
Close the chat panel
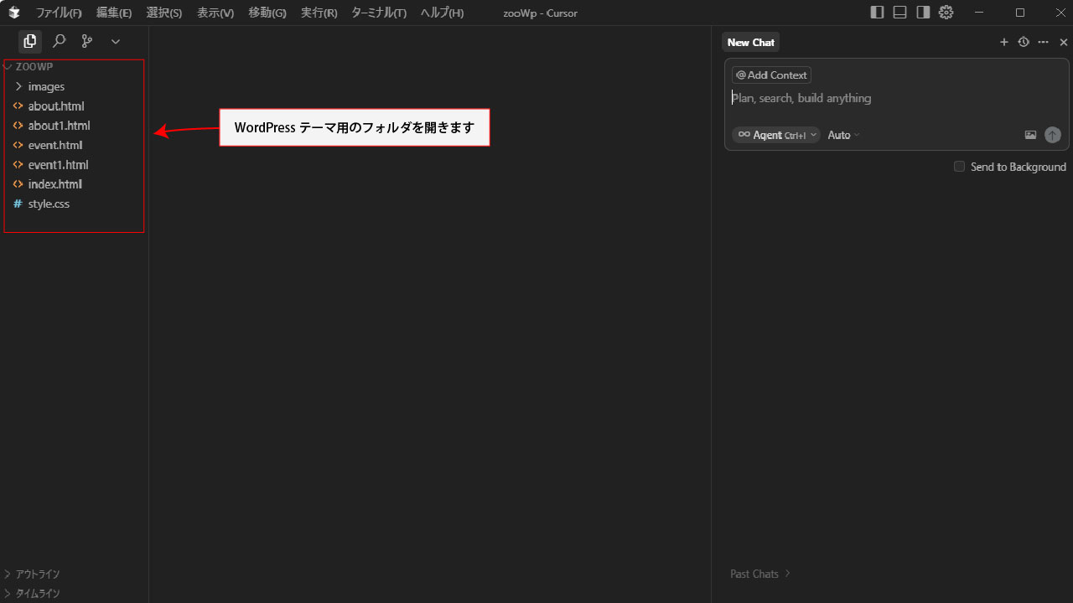coord(1064,42)
